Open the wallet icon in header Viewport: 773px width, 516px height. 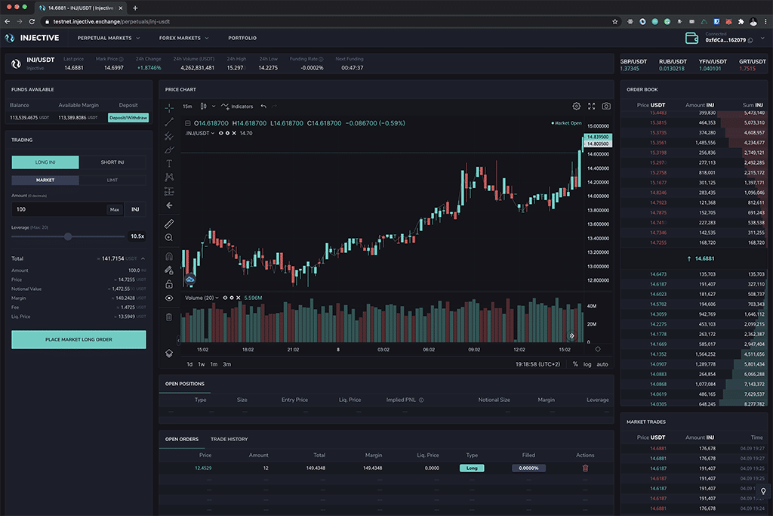[x=691, y=39]
